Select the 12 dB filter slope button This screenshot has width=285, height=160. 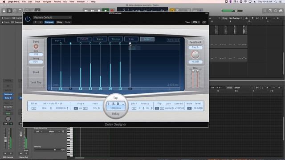pyautogui.click(x=85, y=108)
